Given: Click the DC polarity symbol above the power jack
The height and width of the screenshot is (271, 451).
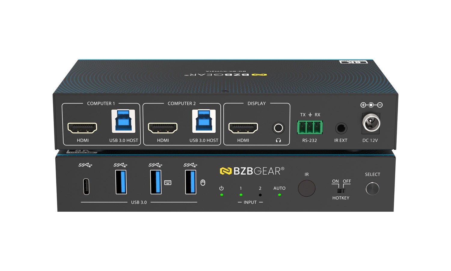Looking at the screenshot, I should pyautogui.click(x=371, y=105).
